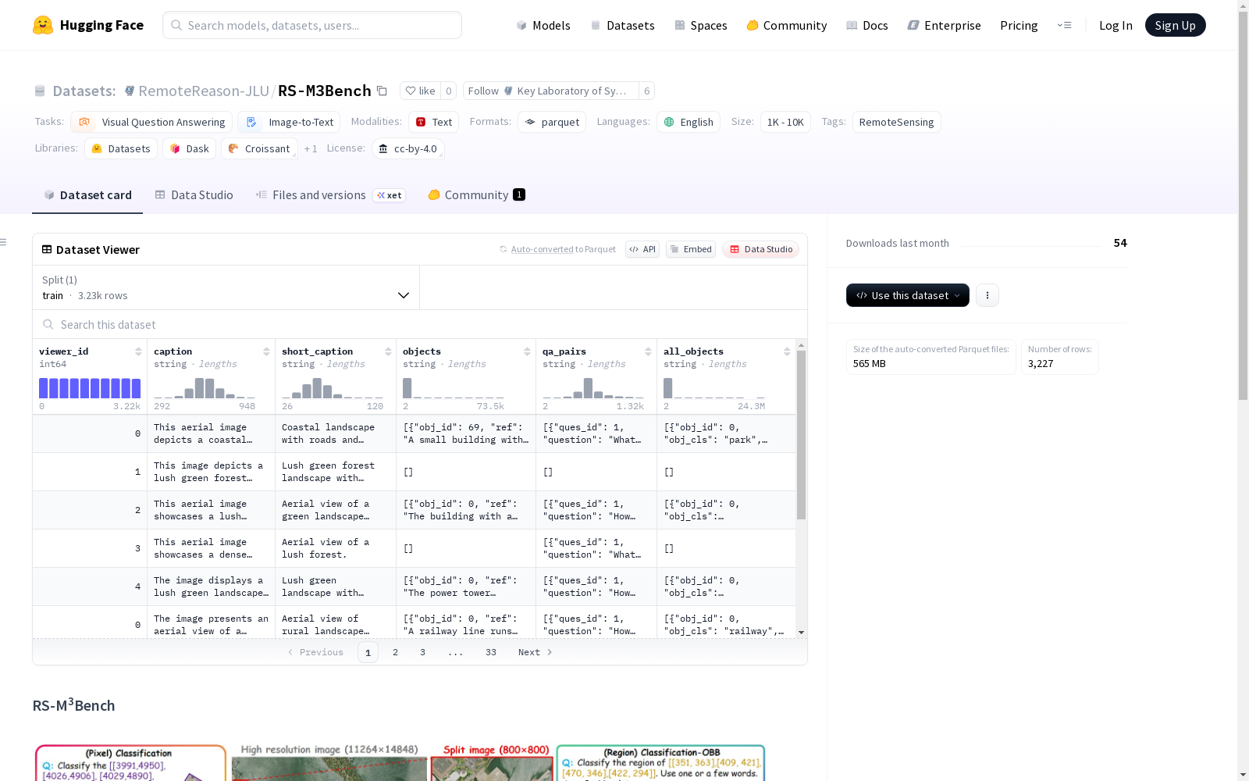This screenshot has height=781, width=1249.
Task: Click the Image-to-Text task tag
Action: [x=289, y=122]
